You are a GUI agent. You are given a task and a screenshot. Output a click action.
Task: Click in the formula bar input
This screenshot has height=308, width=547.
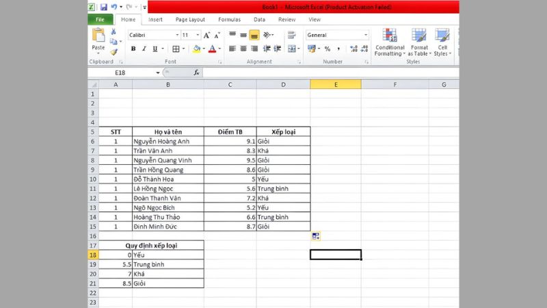330,73
